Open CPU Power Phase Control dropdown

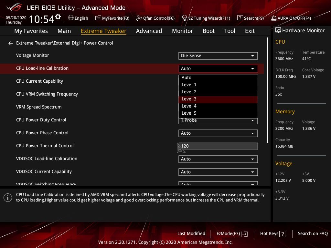click(218, 133)
